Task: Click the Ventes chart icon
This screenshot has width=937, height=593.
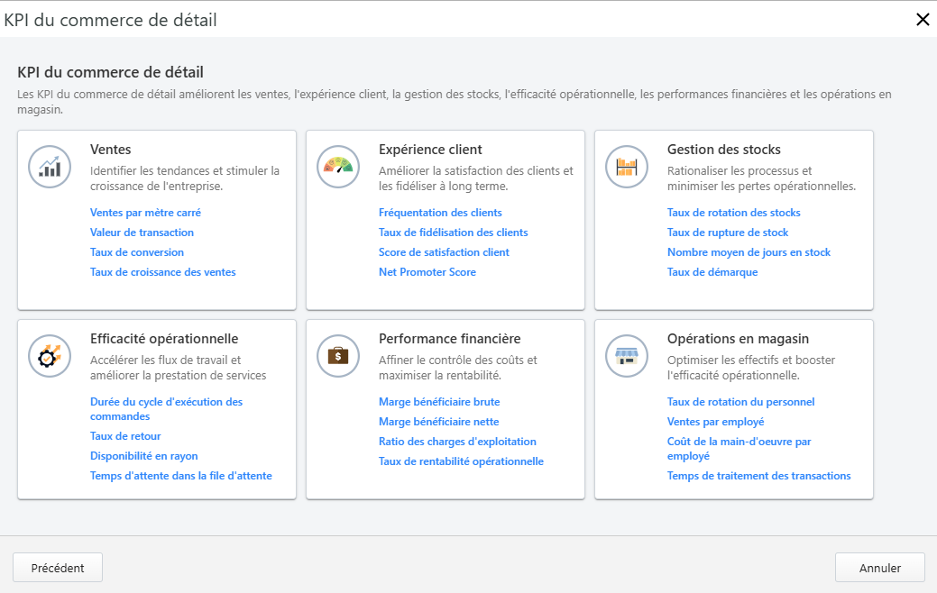Action: click(50, 166)
